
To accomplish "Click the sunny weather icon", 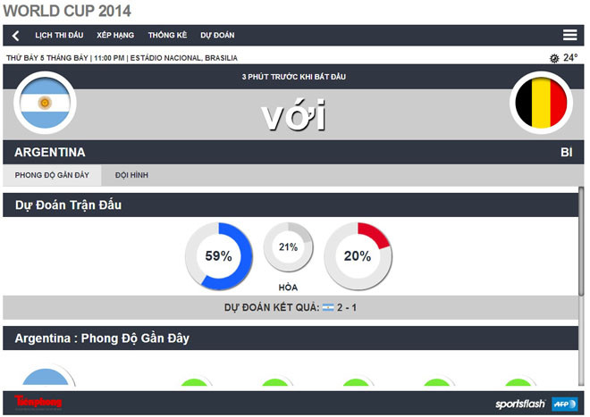I will coord(554,58).
